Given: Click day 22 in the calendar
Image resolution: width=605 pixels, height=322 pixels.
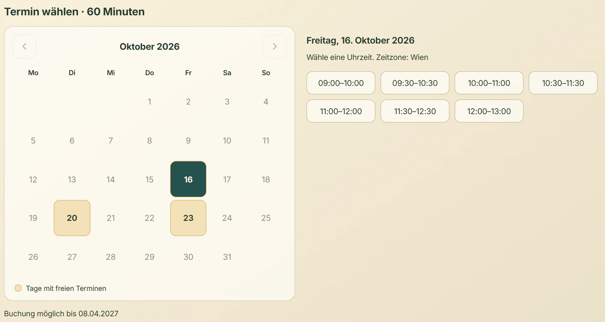Looking at the screenshot, I should click(149, 218).
